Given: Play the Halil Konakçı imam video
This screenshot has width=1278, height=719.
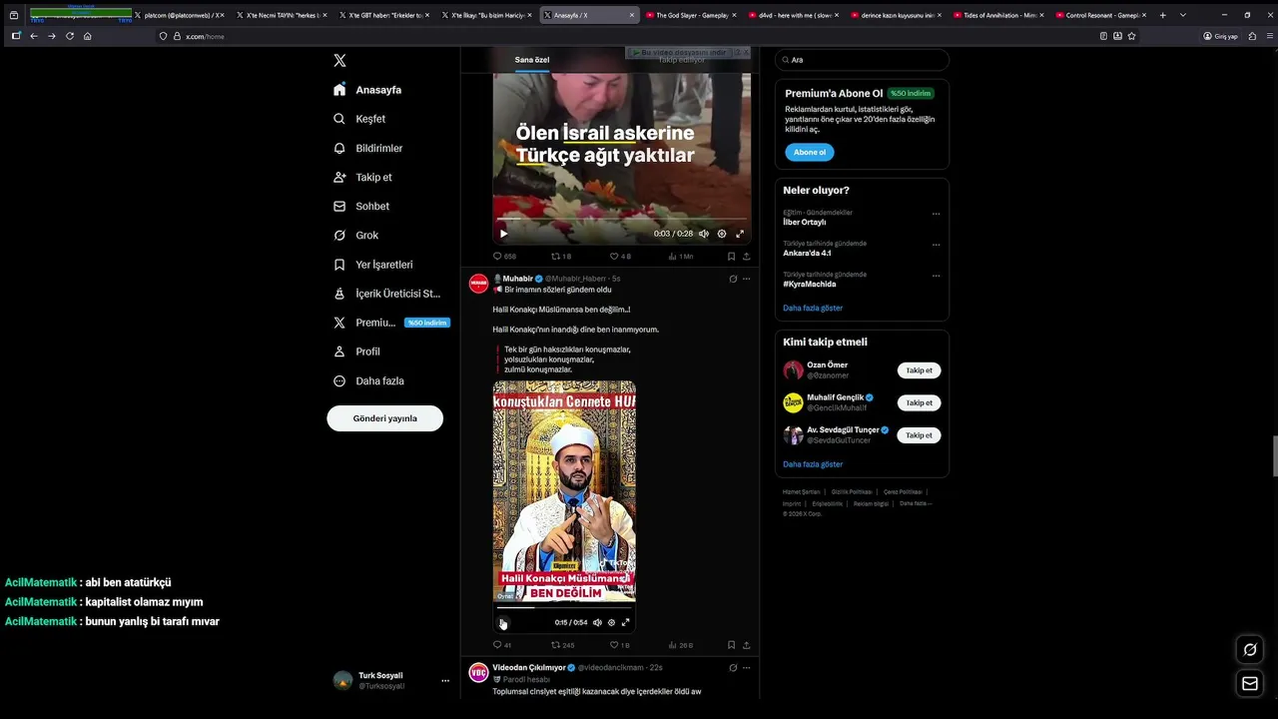Looking at the screenshot, I should tap(503, 623).
